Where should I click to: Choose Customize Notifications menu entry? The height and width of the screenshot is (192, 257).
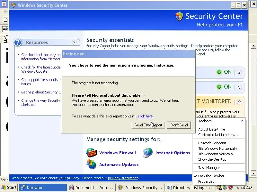click(x=219, y=135)
